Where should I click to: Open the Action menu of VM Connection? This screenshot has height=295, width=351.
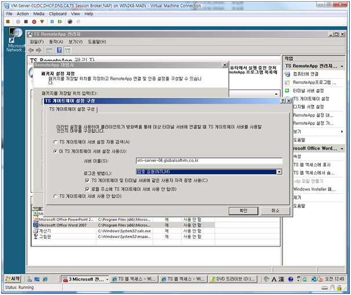[x=23, y=14]
